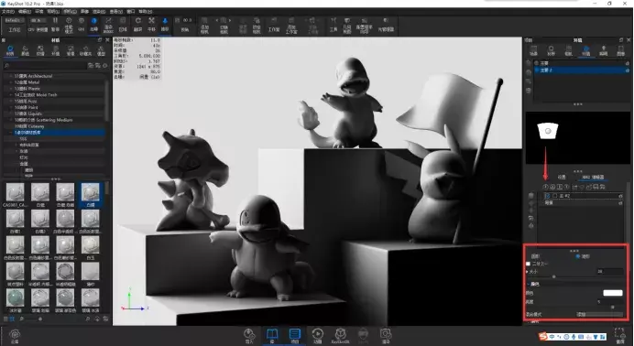Toggle the Project button in bottom toolbar
Viewport: 634px width, 346px height.
tap(295, 336)
